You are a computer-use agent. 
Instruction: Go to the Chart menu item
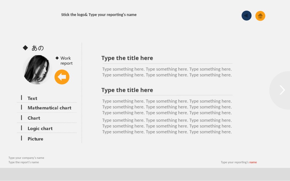[34, 118]
